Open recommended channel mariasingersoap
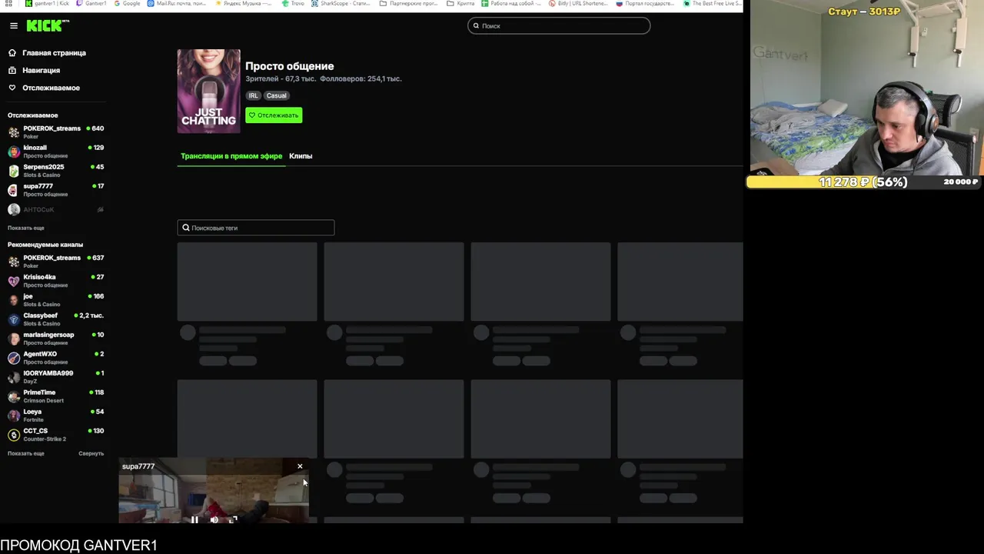Screen dimensions: 984x554 click(x=55, y=339)
